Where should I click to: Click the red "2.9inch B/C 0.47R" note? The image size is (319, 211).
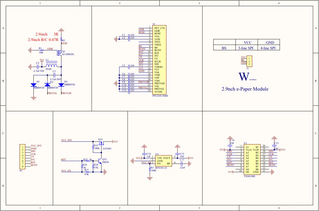pos(43,39)
